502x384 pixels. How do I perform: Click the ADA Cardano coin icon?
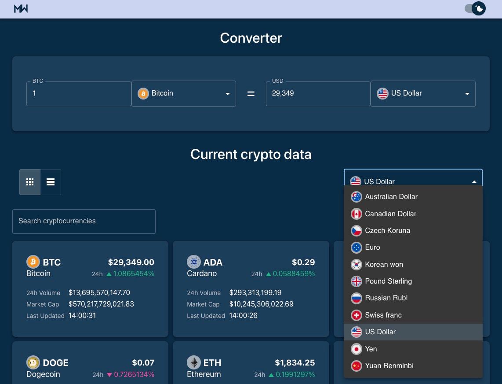pos(194,262)
